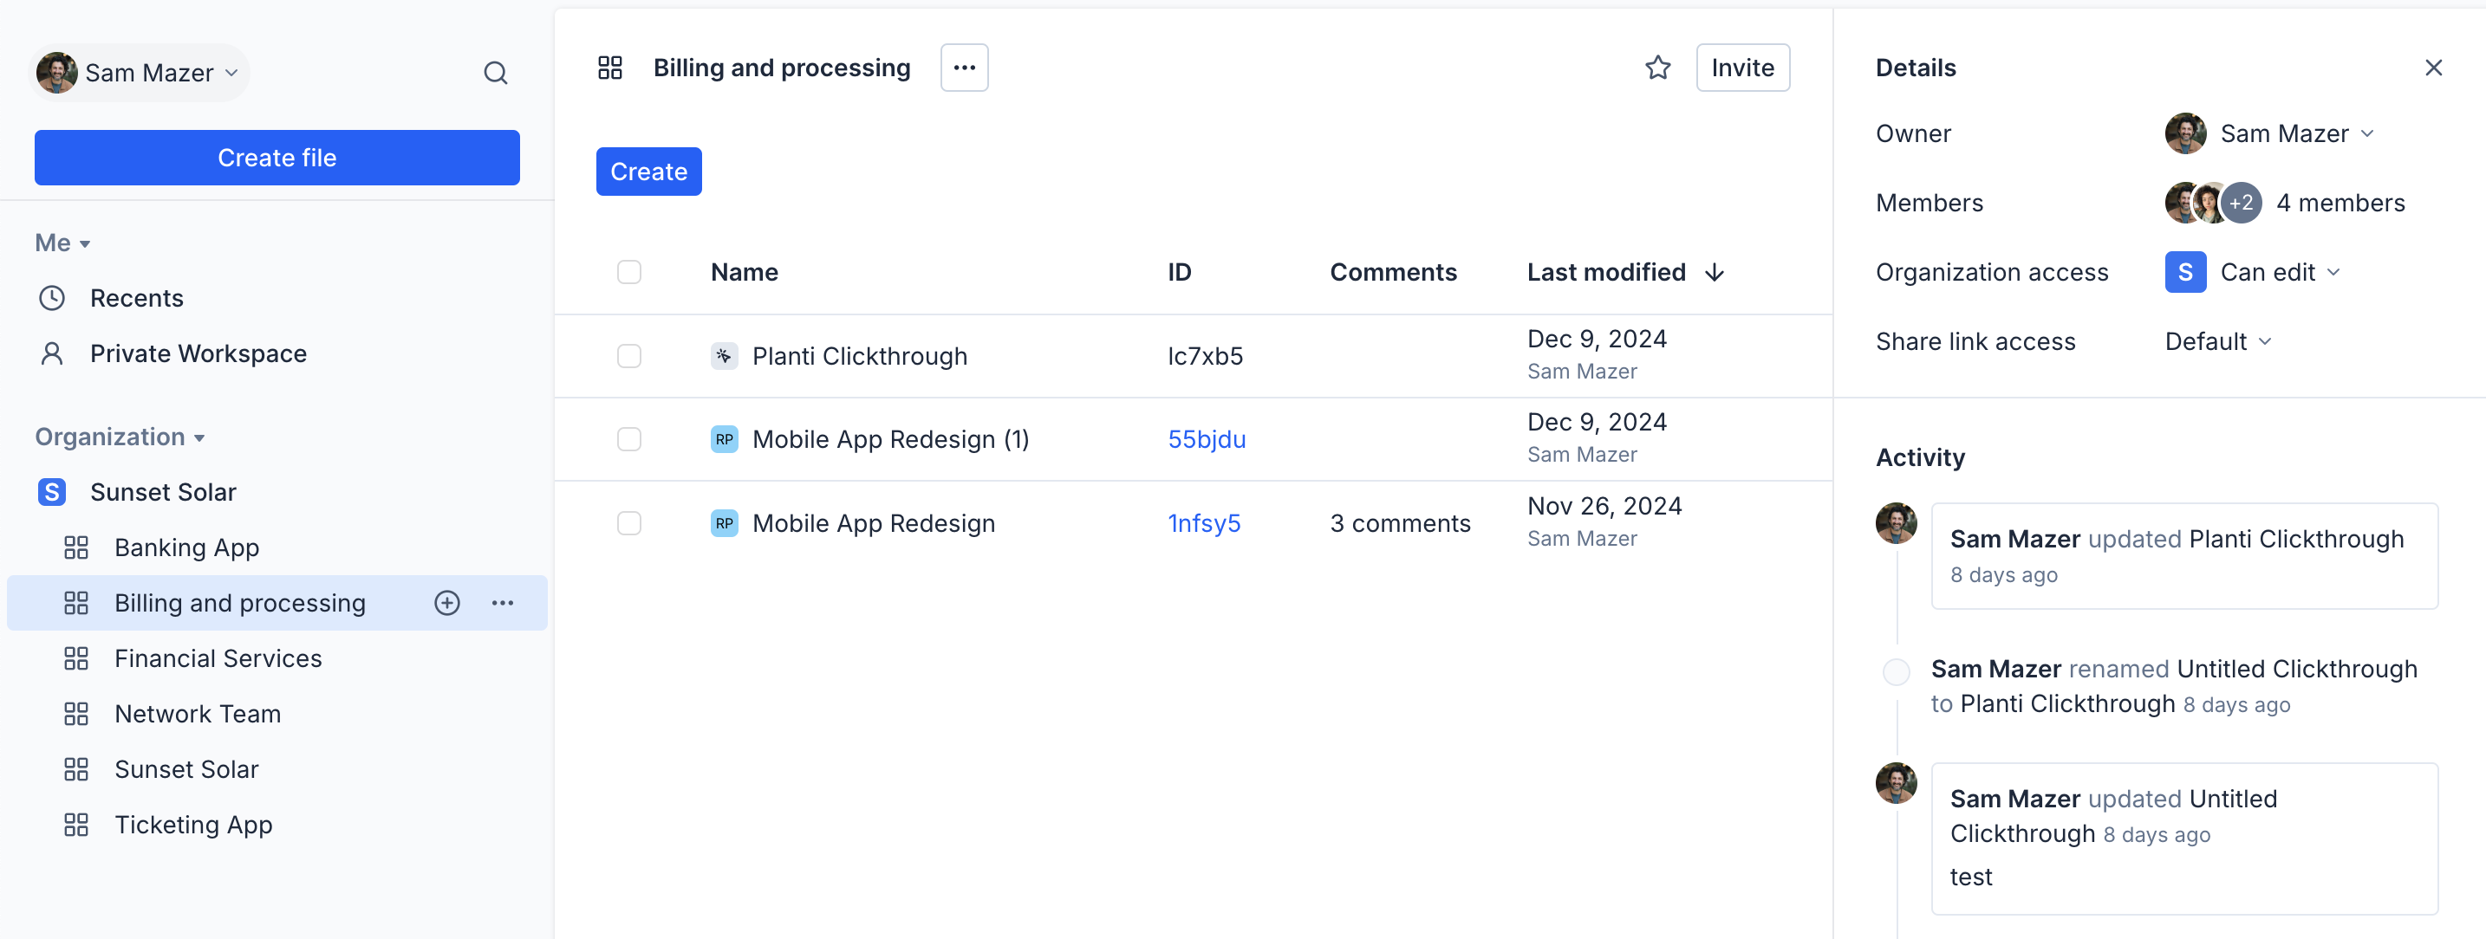
Task: Check the Mobile App Redesign (1) checkbox
Action: 628,438
